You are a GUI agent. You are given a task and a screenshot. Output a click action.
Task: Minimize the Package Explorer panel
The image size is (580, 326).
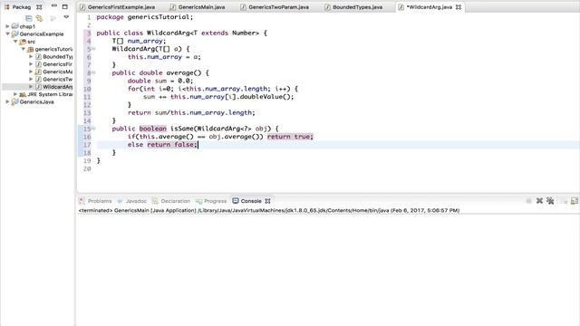point(54,6)
